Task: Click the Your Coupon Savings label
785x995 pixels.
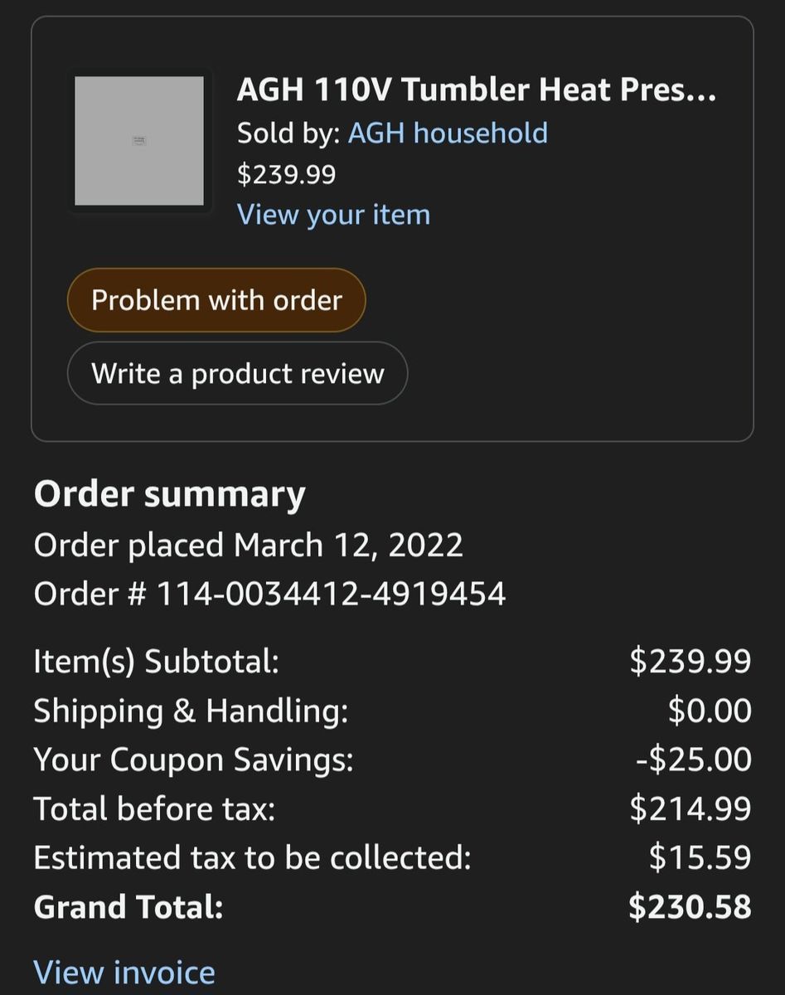Action: pyautogui.click(x=194, y=760)
